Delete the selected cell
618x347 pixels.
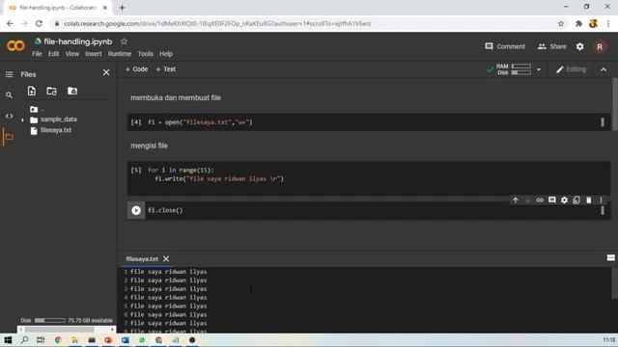click(x=588, y=200)
